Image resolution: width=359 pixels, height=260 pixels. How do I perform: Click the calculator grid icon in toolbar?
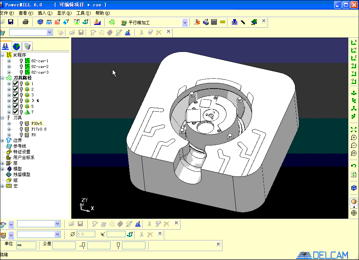(214, 22)
